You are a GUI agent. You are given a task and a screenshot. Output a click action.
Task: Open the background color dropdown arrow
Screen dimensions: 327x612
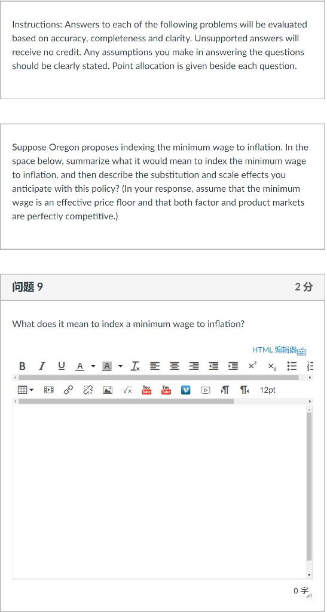[x=120, y=366]
